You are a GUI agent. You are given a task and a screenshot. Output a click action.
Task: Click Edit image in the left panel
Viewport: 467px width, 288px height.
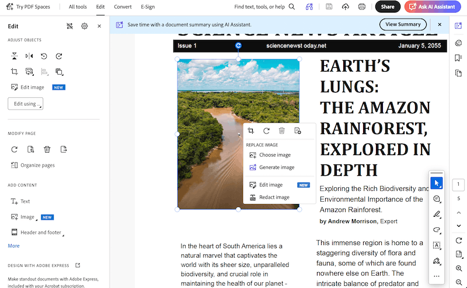pos(27,87)
